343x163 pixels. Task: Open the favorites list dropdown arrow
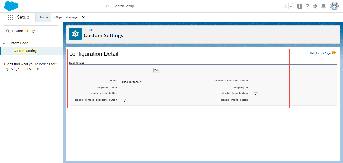click(x=291, y=6)
